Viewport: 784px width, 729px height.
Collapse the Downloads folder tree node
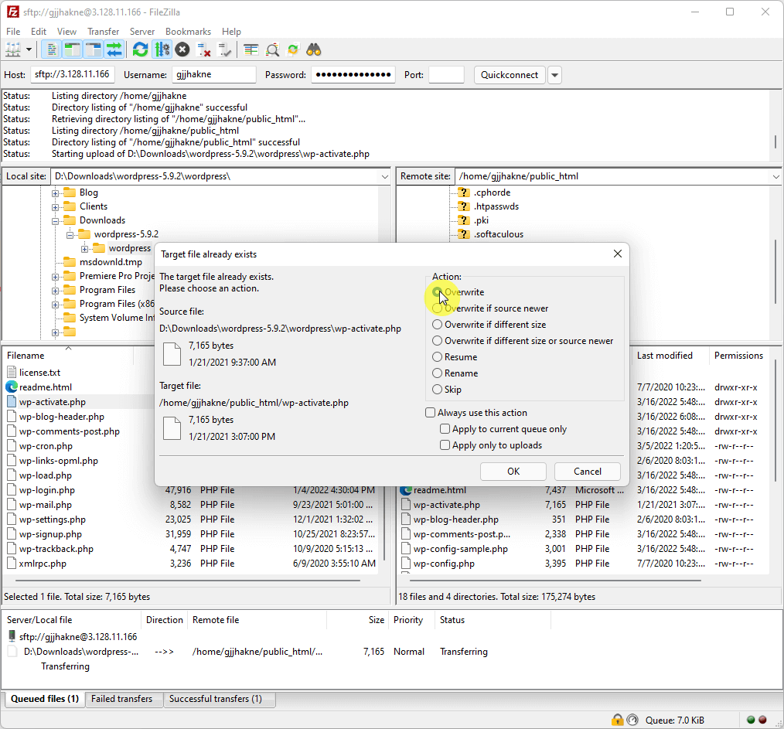pyautogui.click(x=55, y=221)
